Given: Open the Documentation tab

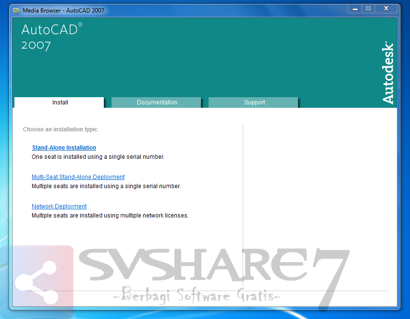Looking at the screenshot, I should pos(156,102).
